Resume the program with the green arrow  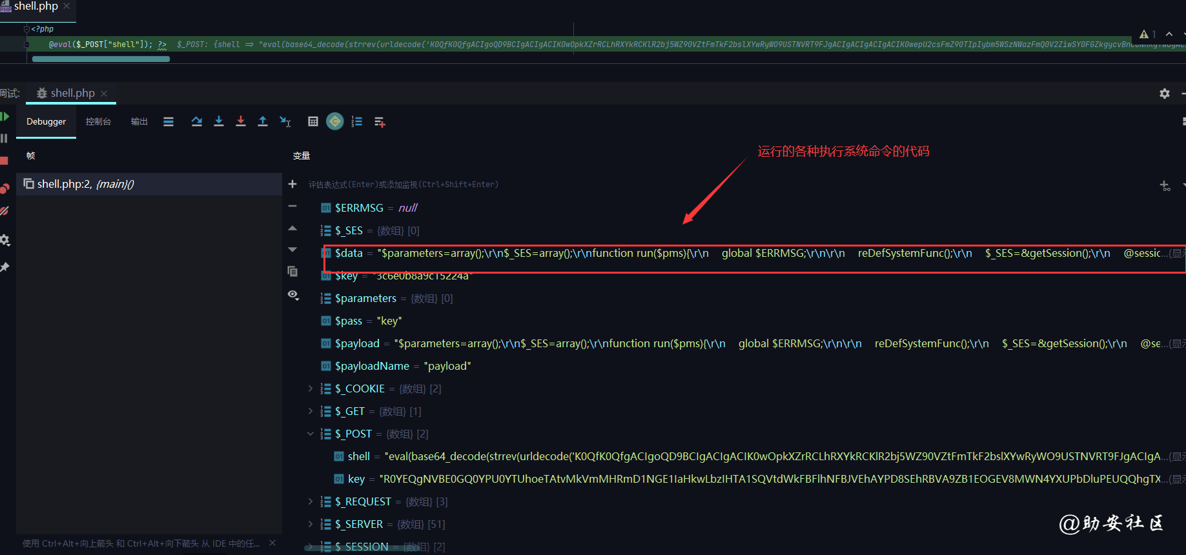(x=5, y=117)
